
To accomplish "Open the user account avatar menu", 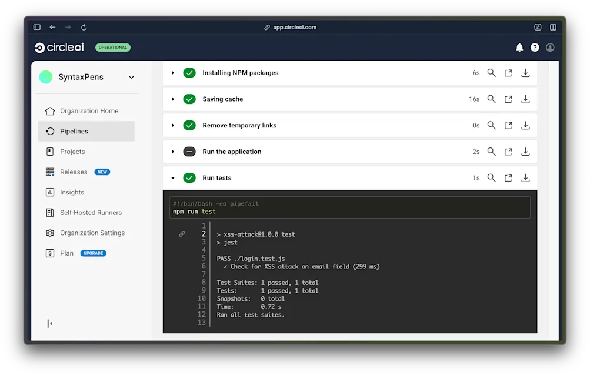I will click(x=549, y=48).
